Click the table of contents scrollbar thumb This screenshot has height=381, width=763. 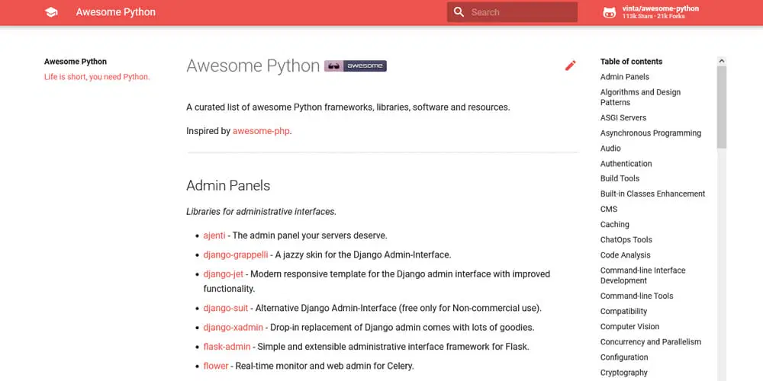(722, 107)
